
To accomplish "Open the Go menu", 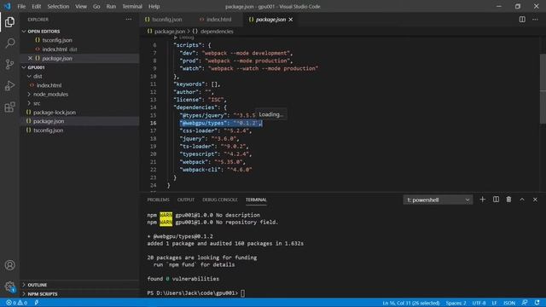I will point(96,6).
